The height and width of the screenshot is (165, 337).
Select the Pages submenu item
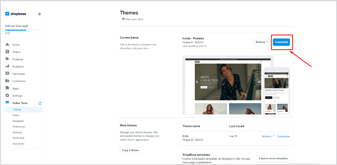pos(16,115)
